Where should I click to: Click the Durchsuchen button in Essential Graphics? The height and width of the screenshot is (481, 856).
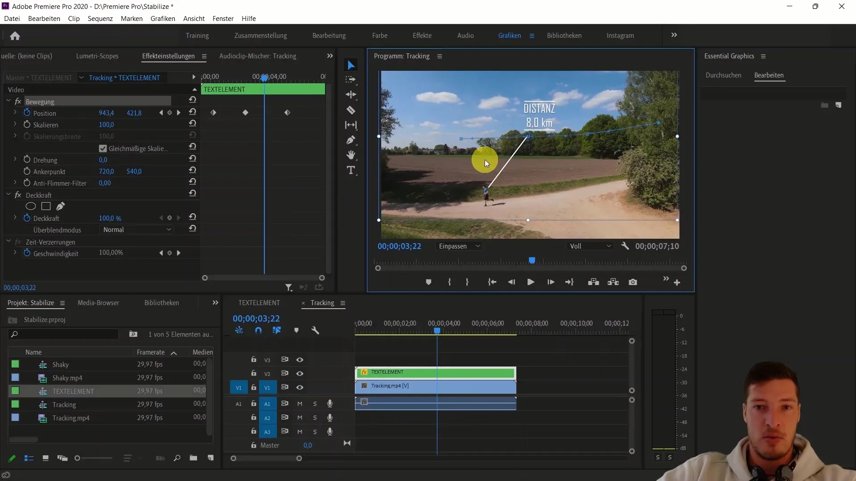pyautogui.click(x=724, y=75)
